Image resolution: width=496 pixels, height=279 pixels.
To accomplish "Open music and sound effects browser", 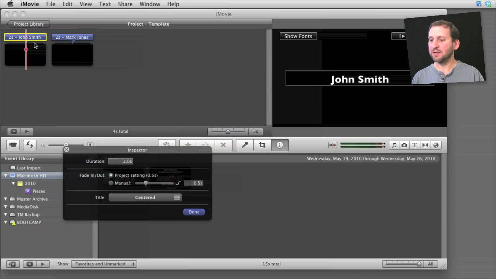I will point(394,145).
